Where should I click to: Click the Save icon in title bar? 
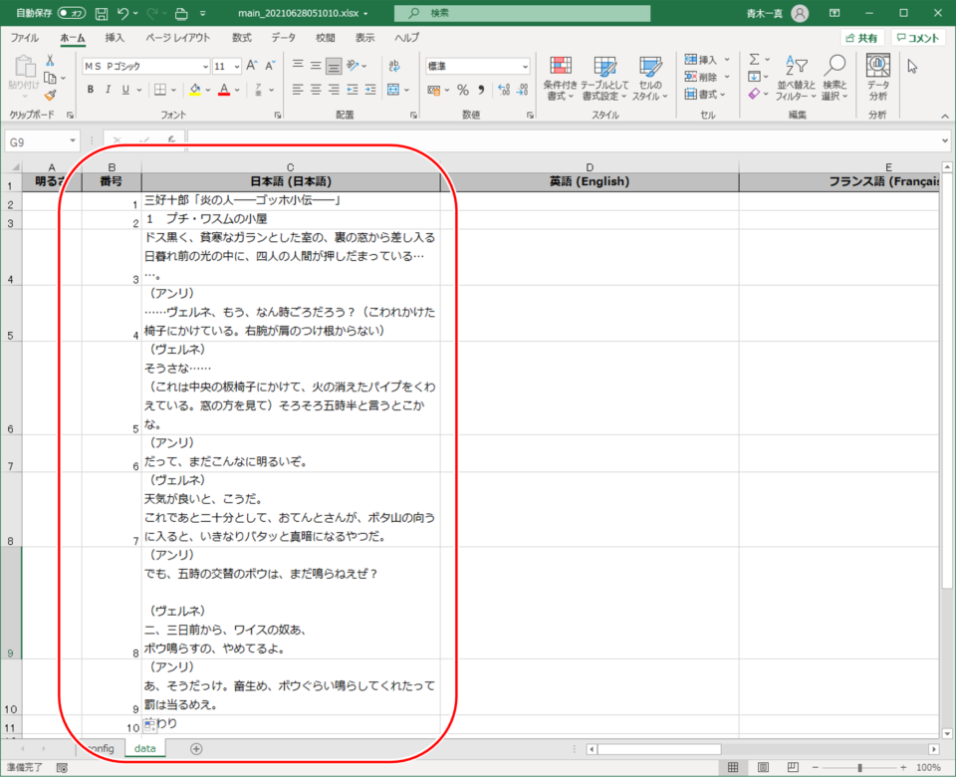(101, 14)
